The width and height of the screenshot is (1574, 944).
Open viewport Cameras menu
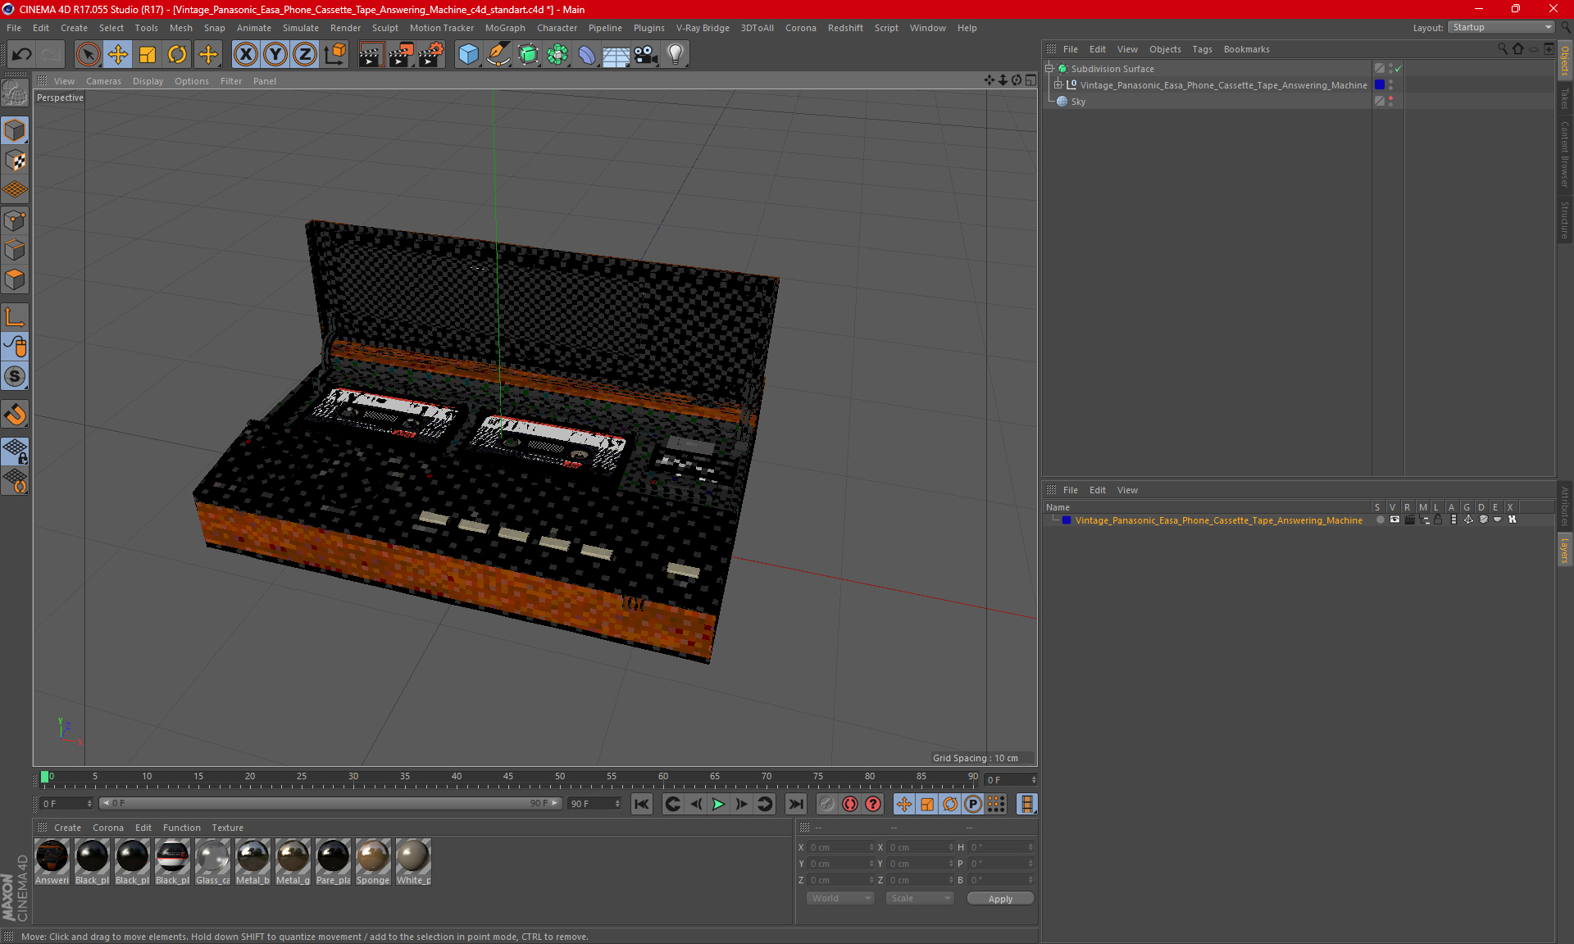point(103,81)
